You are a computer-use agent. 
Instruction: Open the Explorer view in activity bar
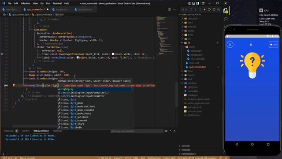point(226,11)
